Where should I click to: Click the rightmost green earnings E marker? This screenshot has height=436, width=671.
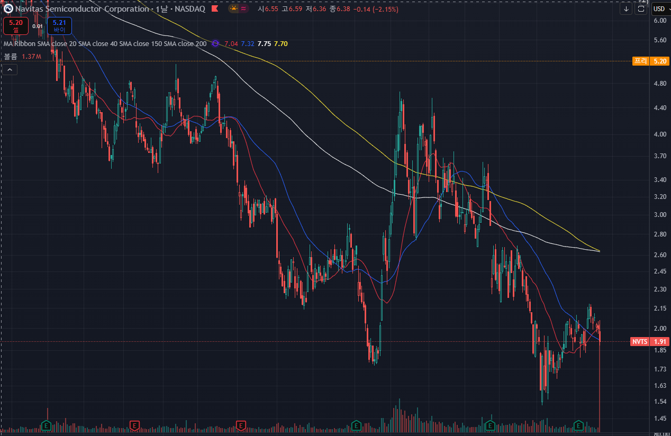point(579,425)
